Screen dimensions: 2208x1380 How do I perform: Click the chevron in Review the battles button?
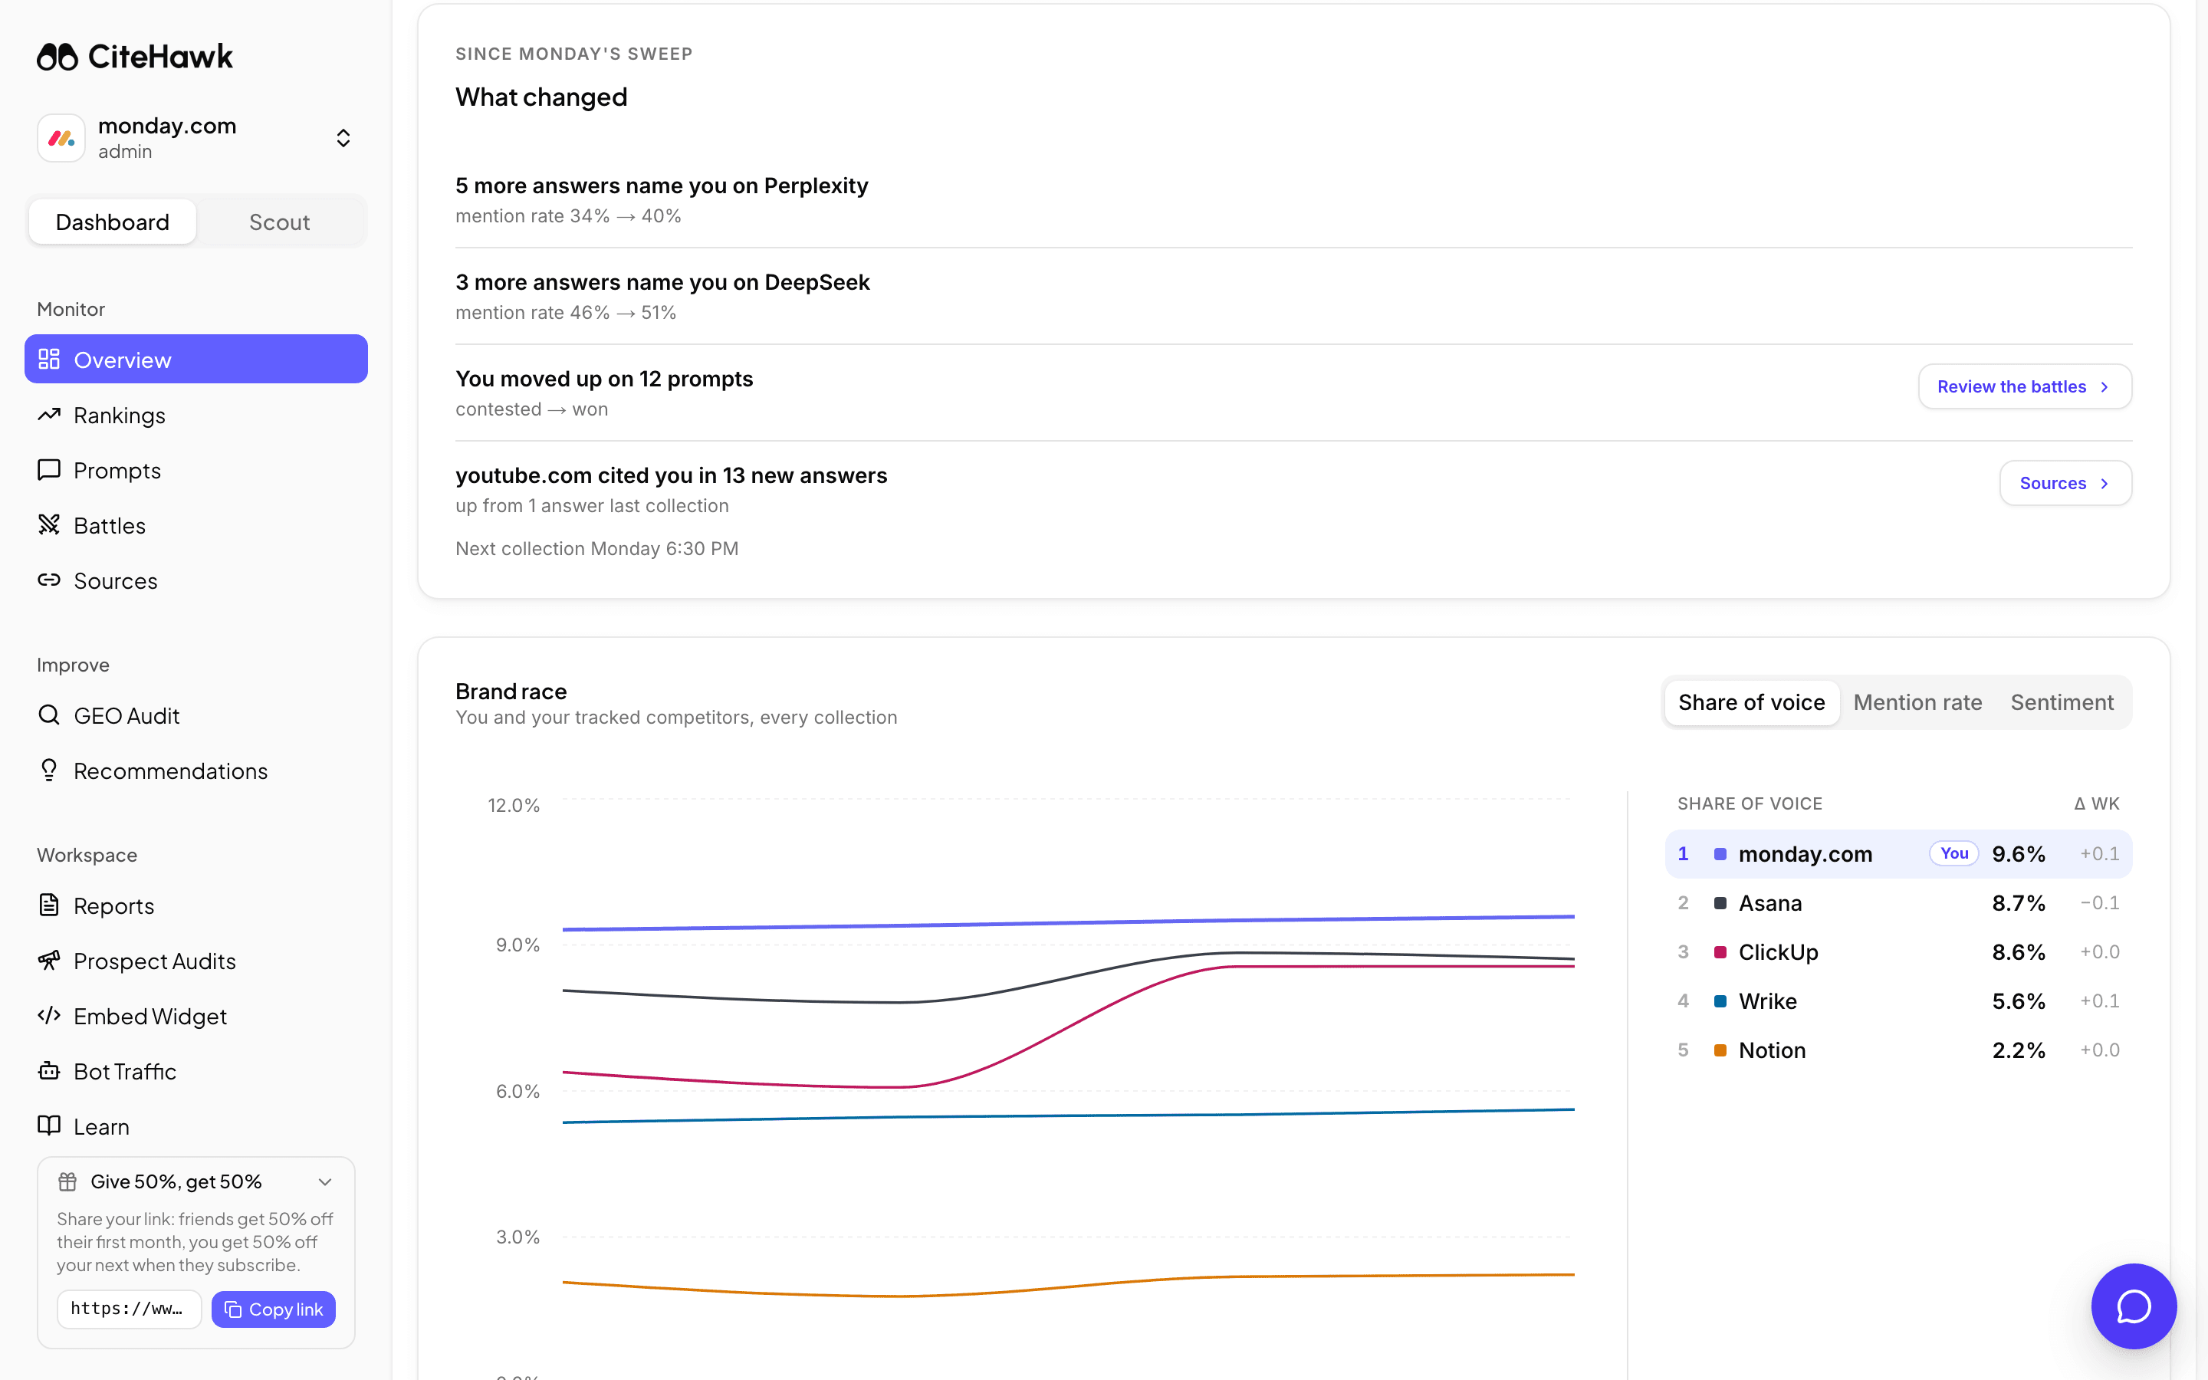pos(2104,387)
